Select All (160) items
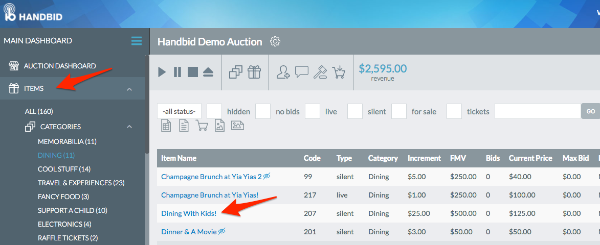 pyautogui.click(x=39, y=111)
